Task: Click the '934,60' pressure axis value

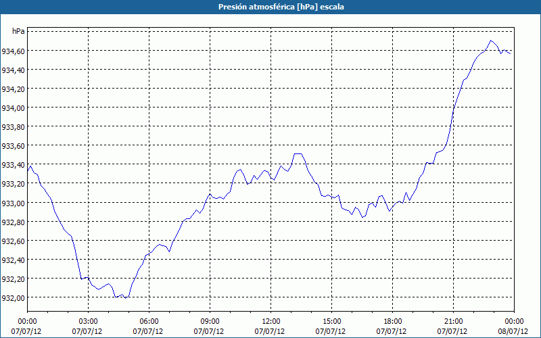Action: (13, 51)
